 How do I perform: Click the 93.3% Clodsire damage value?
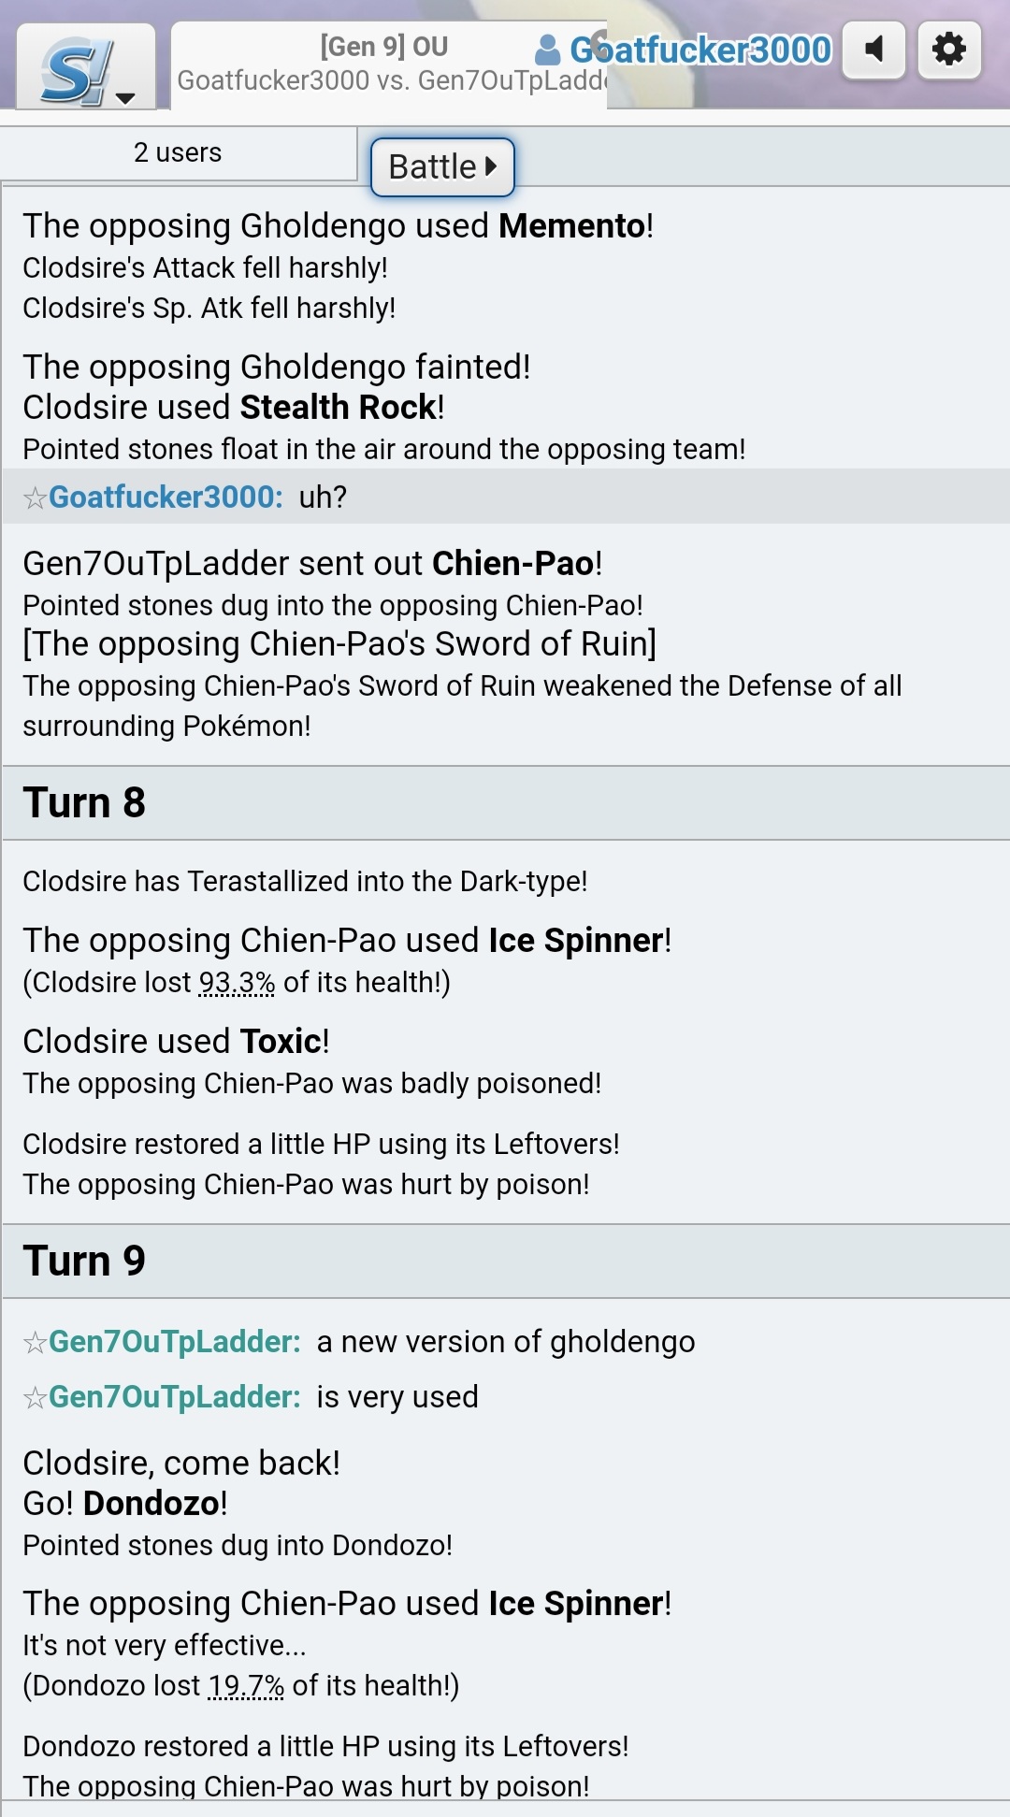[x=237, y=982]
